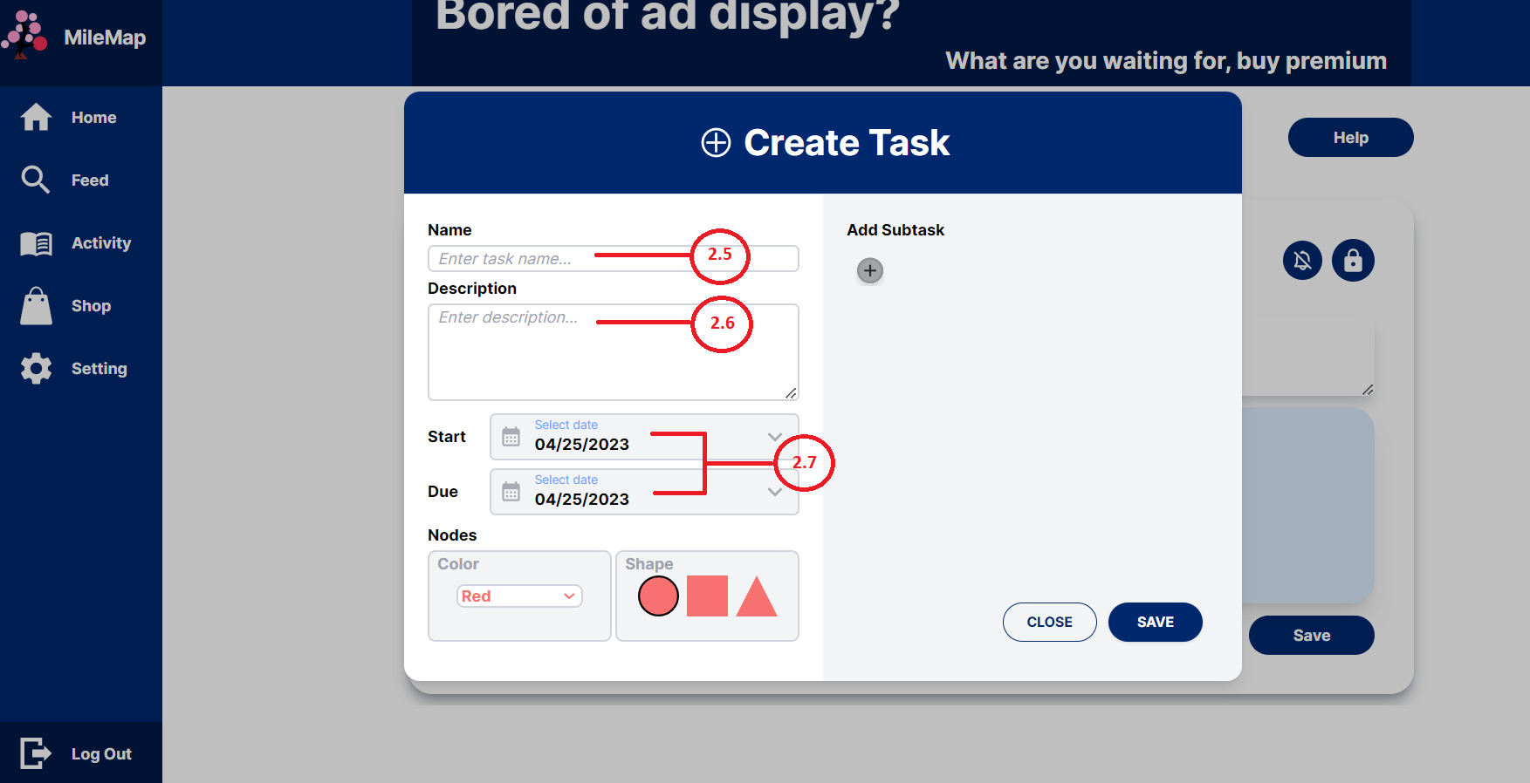The width and height of the screenshot is (1530, 783).
Task: Click the MileMap logo icon
Action: (x=24, y=35)
